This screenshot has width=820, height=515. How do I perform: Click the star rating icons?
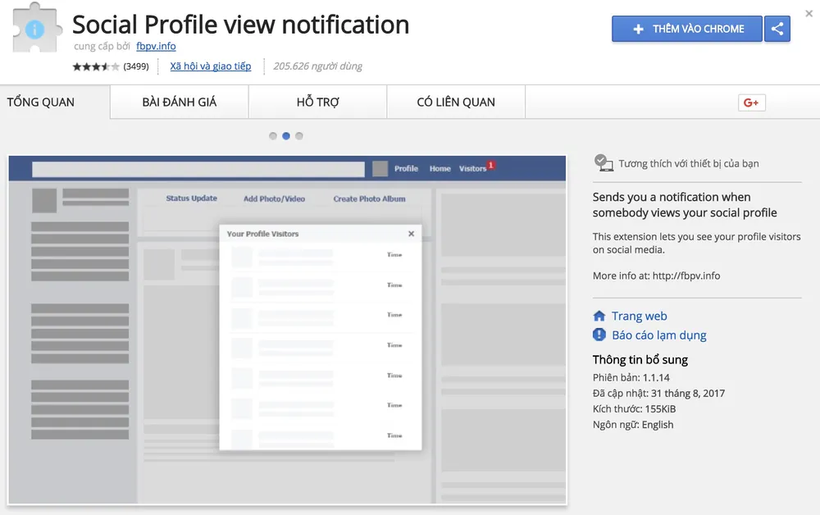coord(96,66)
